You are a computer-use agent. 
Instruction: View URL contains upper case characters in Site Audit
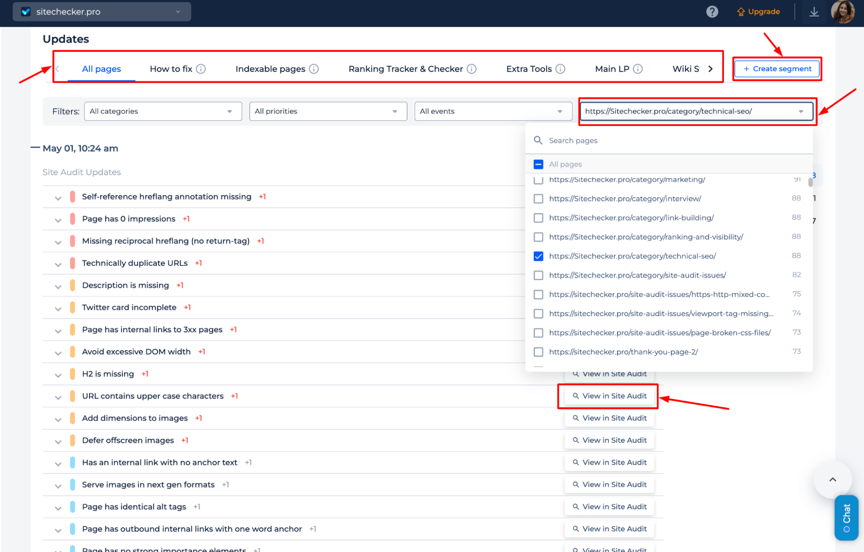609,396
